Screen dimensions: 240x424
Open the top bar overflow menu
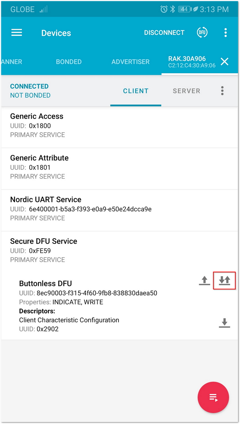click(x=225, y=33)
